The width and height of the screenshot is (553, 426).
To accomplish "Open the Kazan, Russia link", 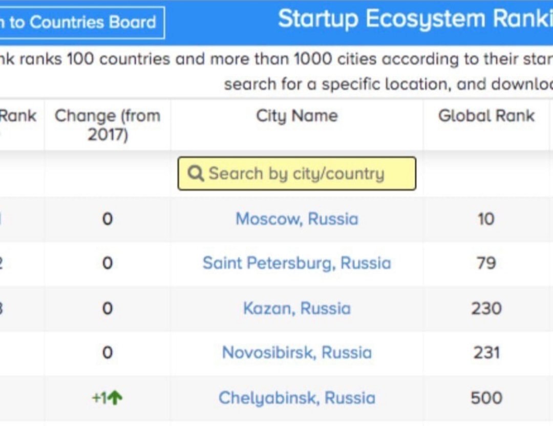I will point(297,308).
